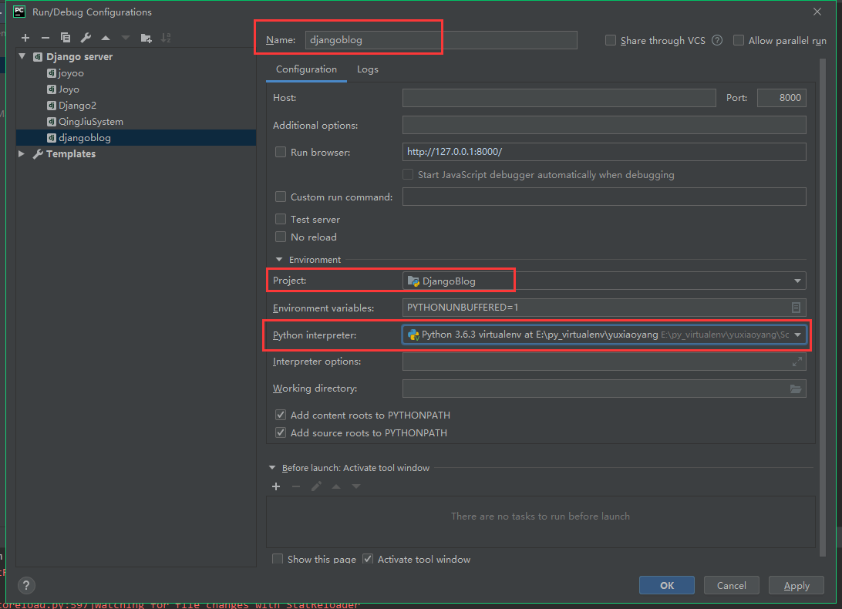Screen dimensions: 842x609
Task: Browse for working directory folder
Action: point(796,389)
